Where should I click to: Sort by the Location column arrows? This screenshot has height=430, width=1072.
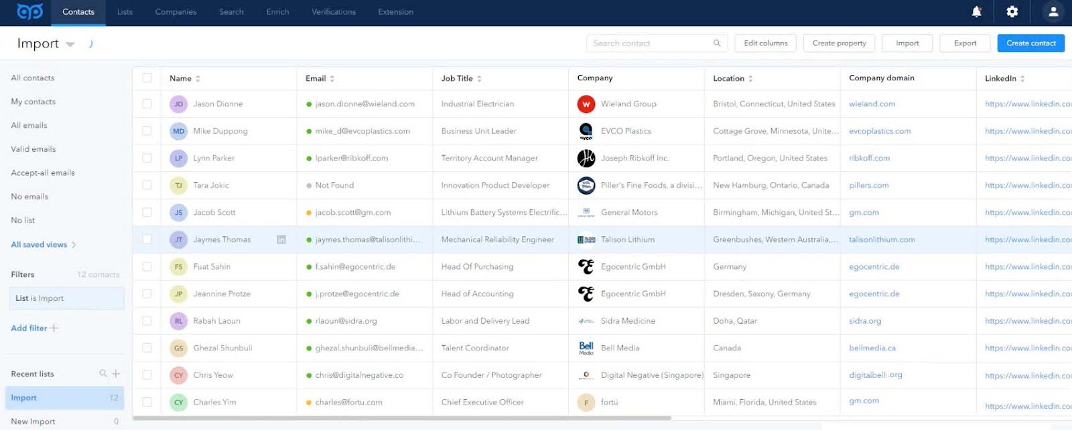point(750,79)
